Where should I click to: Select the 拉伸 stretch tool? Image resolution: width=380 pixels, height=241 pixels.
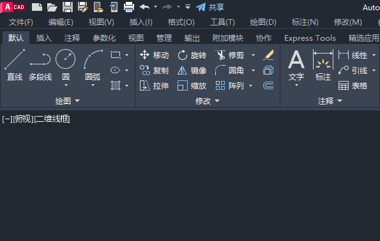154,85
